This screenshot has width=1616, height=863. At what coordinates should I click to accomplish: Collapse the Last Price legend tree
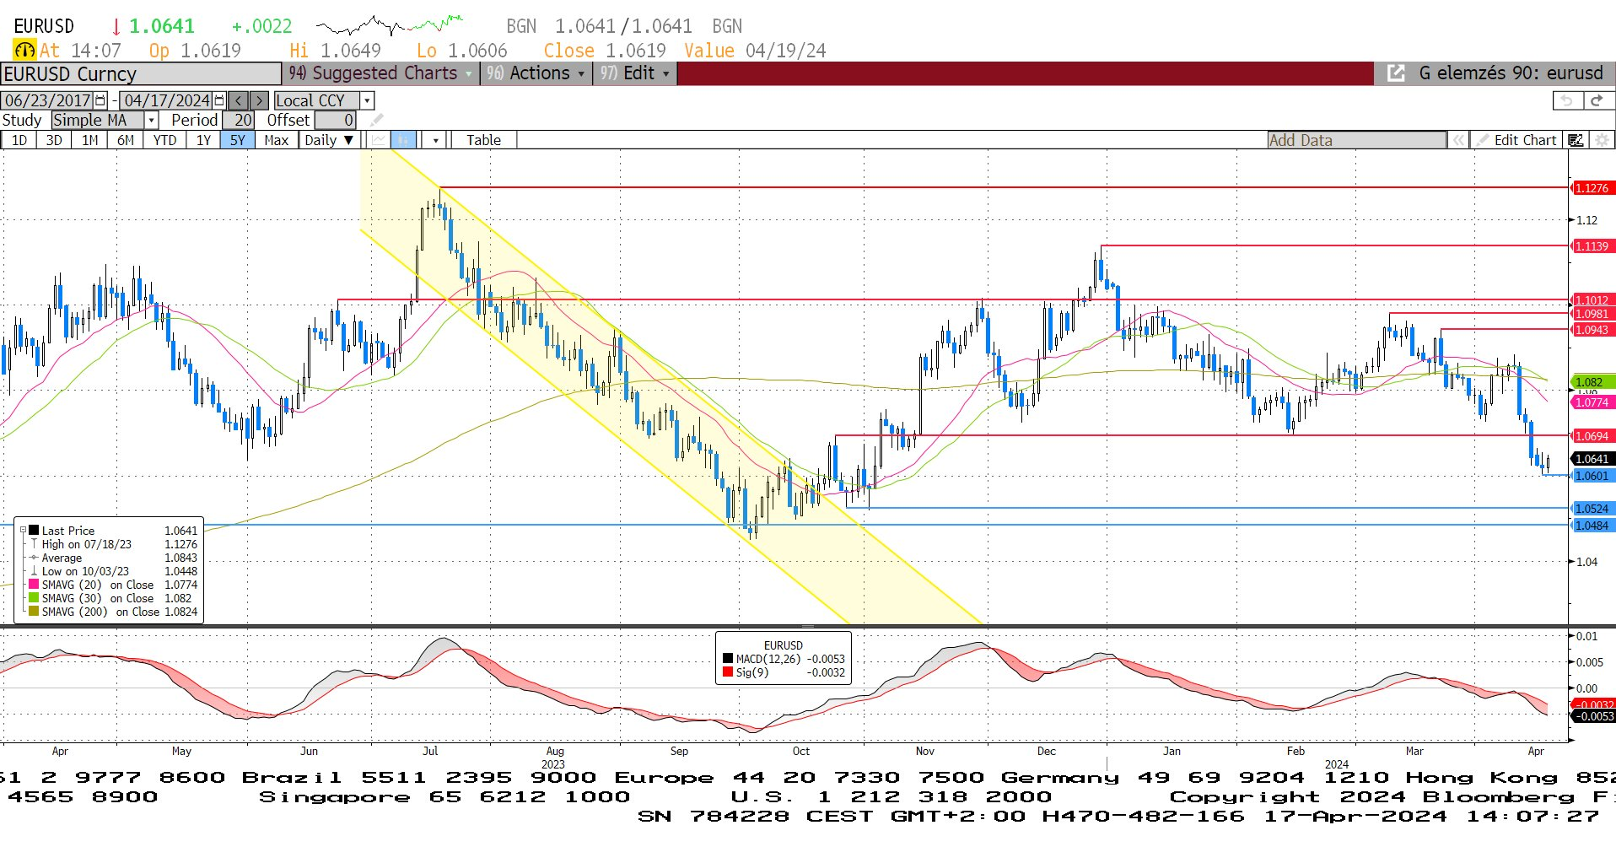23,531
